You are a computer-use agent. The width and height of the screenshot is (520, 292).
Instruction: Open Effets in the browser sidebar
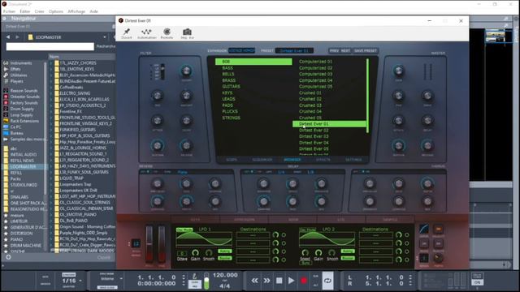15,69
